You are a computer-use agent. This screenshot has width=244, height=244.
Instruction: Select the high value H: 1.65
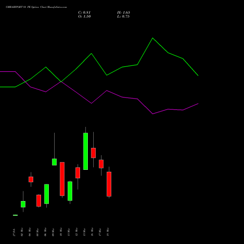123,13
